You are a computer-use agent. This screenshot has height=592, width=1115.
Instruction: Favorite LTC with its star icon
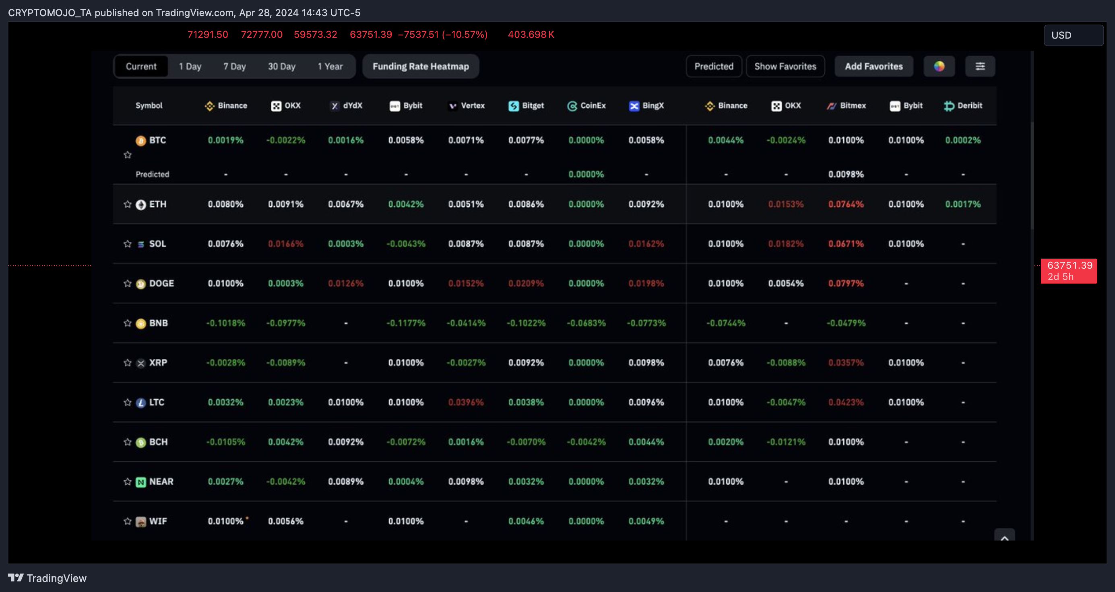[127, 402]
